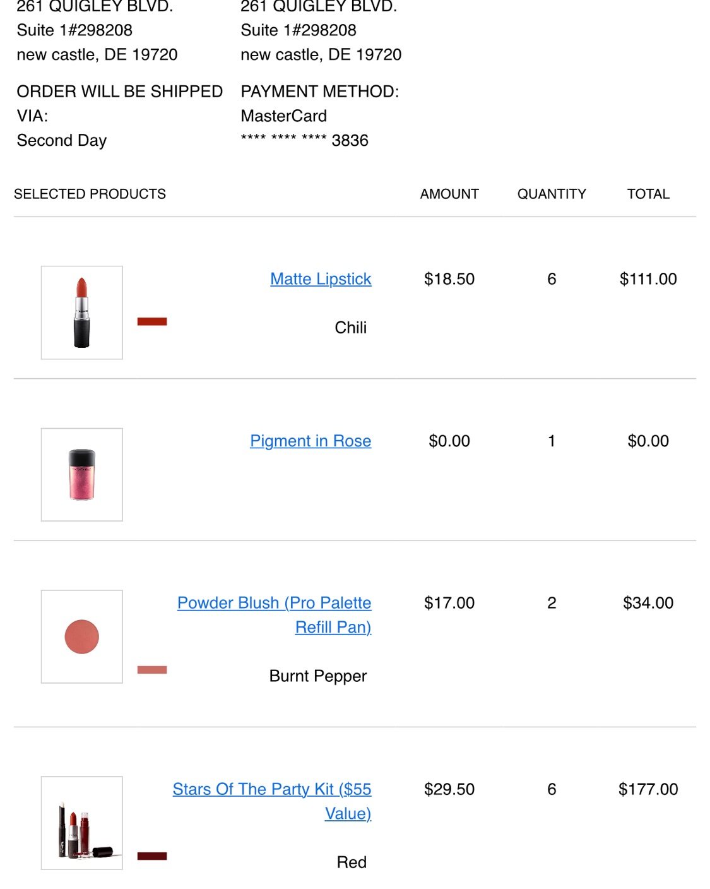Click the Powder Blush pan thumbnail
The height and width of the screenshot is (889, 710).
[x=82, y=636]
